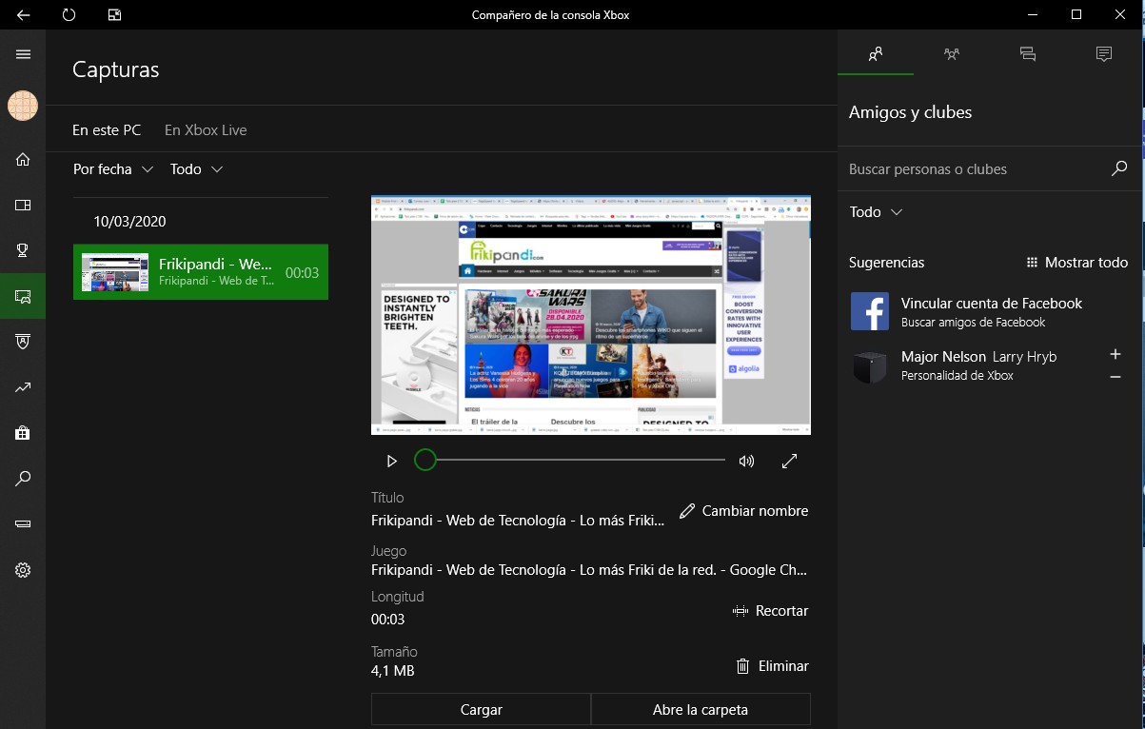Click the 'Abre la carpeta' button
This screenshot has height=729, width=1145.
(x=701, y=709)
